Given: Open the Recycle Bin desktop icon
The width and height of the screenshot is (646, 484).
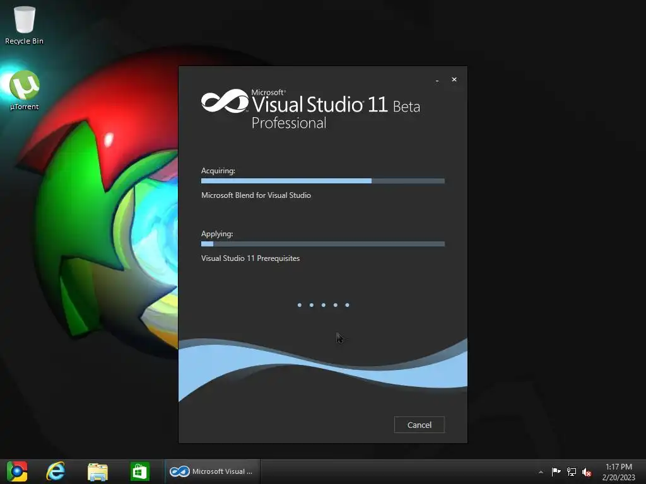Looking at the screenshot, I should click(x=24, y=25).
